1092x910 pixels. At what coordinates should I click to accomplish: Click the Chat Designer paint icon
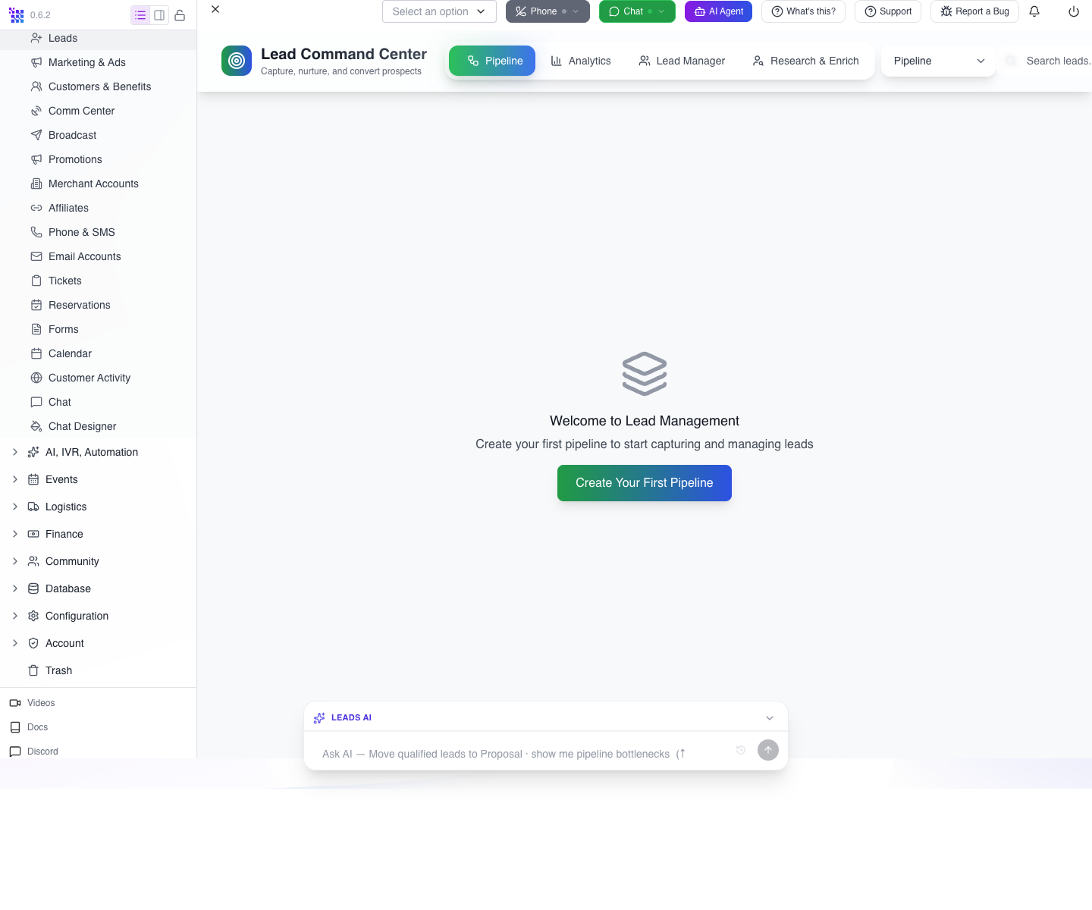pos(36,426)
